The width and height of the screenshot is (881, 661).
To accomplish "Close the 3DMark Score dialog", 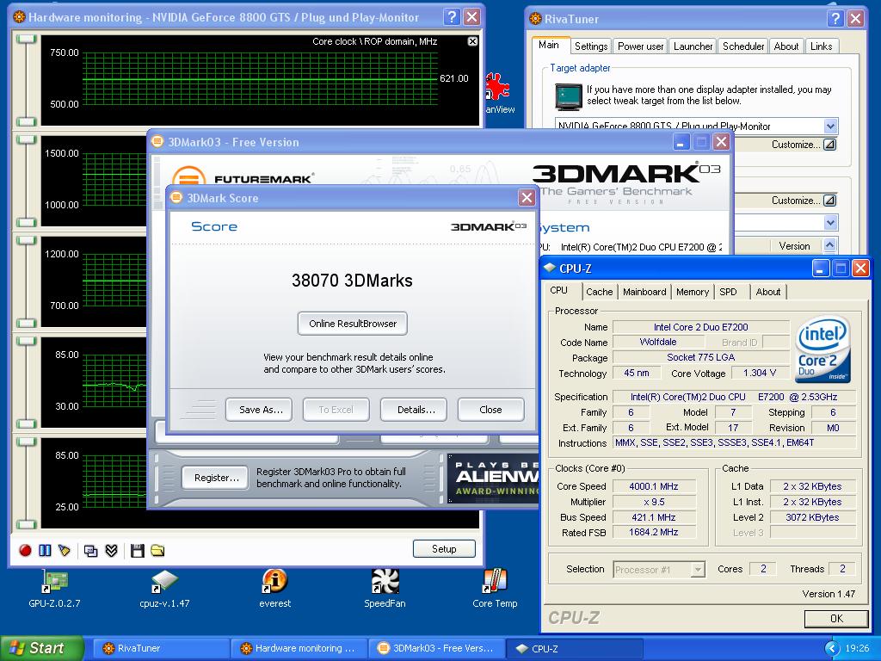I will click(527, 197).
